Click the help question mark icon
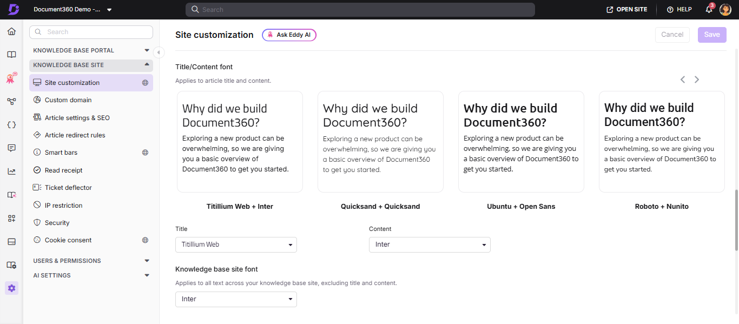 tap(670, 10)
